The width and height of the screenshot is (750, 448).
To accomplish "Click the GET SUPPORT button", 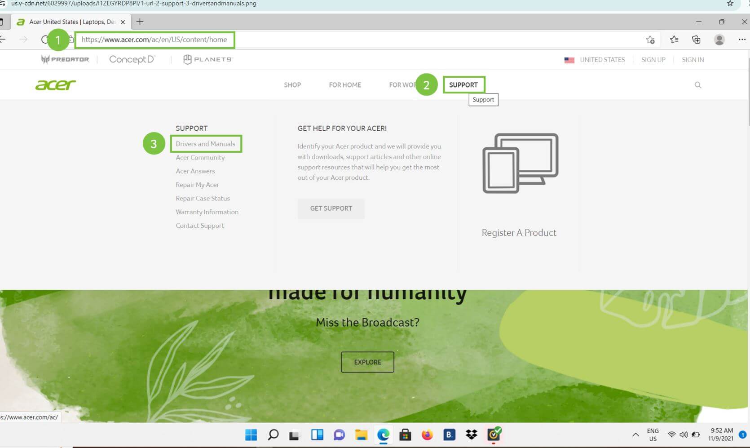I will [331, 208].
